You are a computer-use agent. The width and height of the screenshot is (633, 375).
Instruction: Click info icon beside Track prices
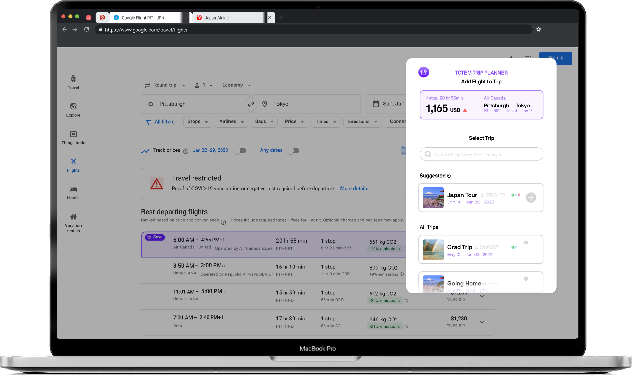point(186,151)
